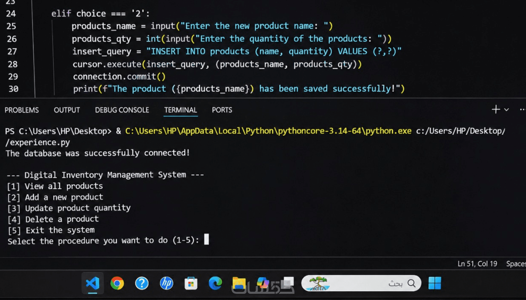Image resolution: width=526 pixels, height=300 pixels.
Task: Click the "[5] Exit the system" line
Action: point(51,230)
